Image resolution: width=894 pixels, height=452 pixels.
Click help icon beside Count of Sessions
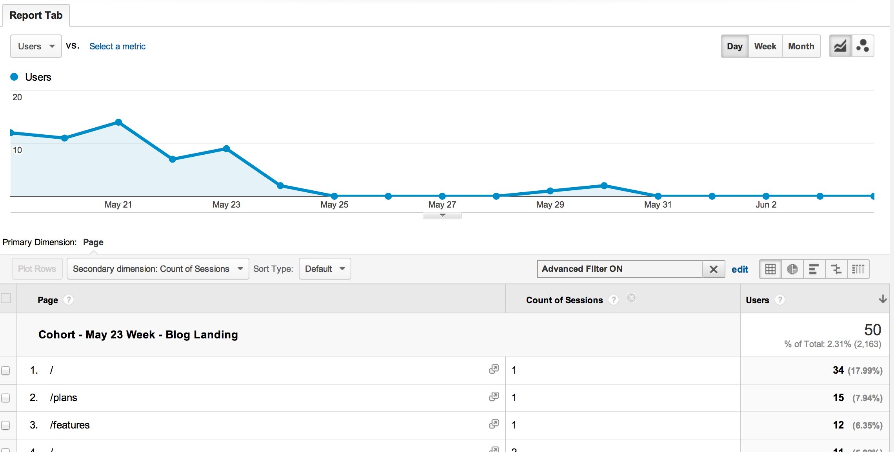coord(614,300)
